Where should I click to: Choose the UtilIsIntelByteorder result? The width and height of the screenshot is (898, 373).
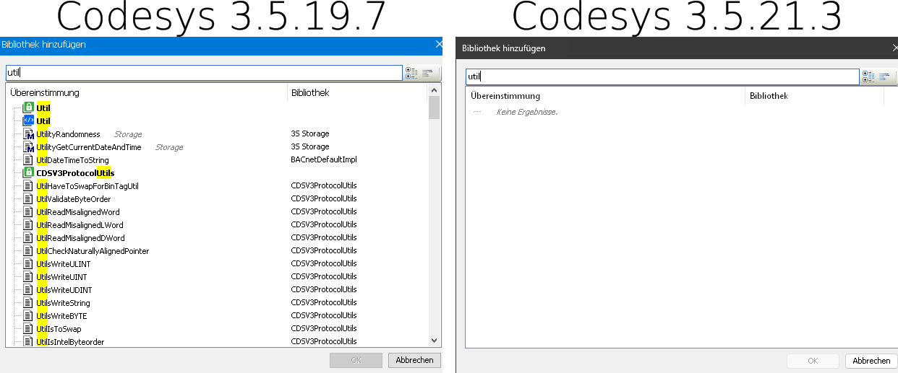[70, 342]
